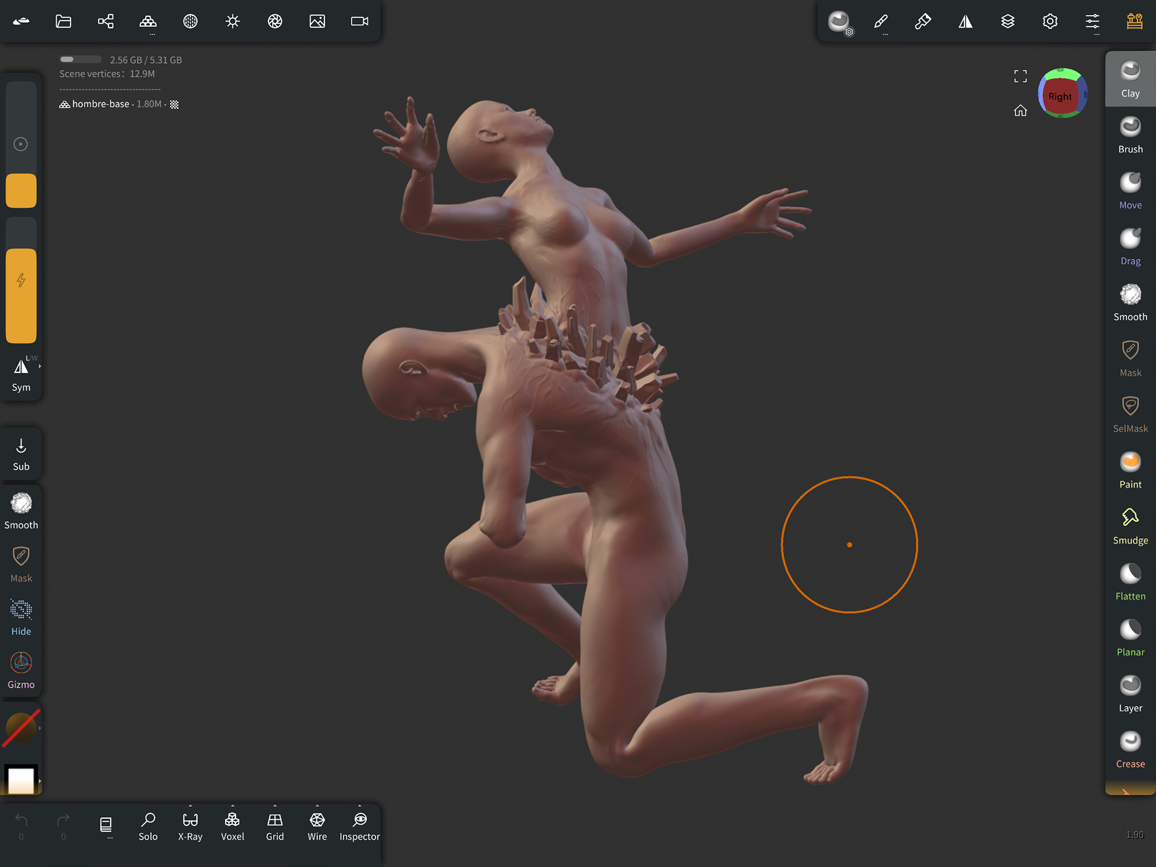Screen dimensions: 1156x867
Task: Select the Move tool
Action: (x=1130, y=190)
